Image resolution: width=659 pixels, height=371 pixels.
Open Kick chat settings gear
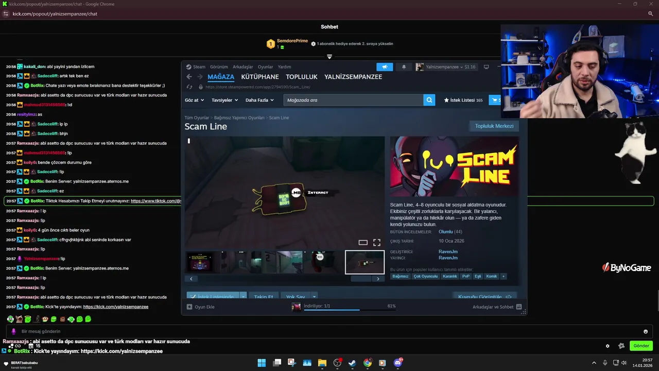tap(608, 346)
